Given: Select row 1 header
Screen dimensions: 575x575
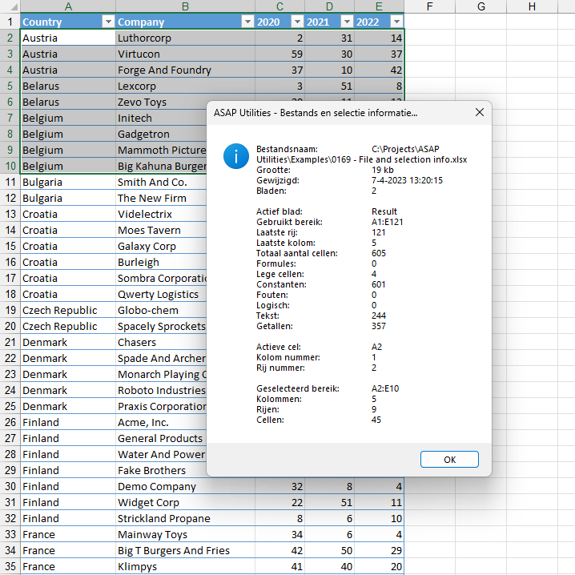Looking at the screenshot, I should pos(10,22).
